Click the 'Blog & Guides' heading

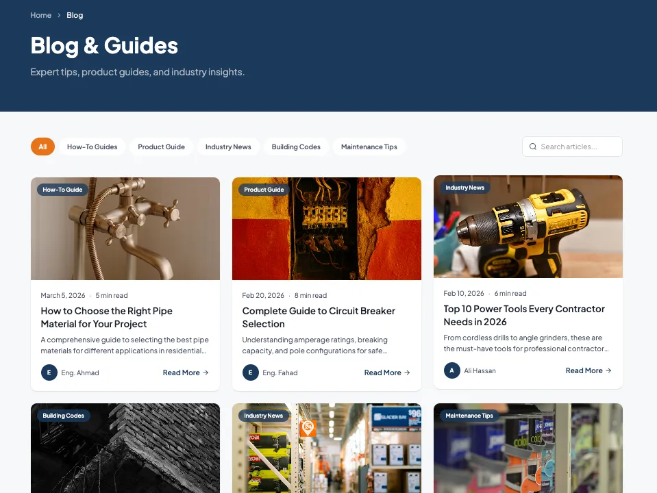coord(104,46)
